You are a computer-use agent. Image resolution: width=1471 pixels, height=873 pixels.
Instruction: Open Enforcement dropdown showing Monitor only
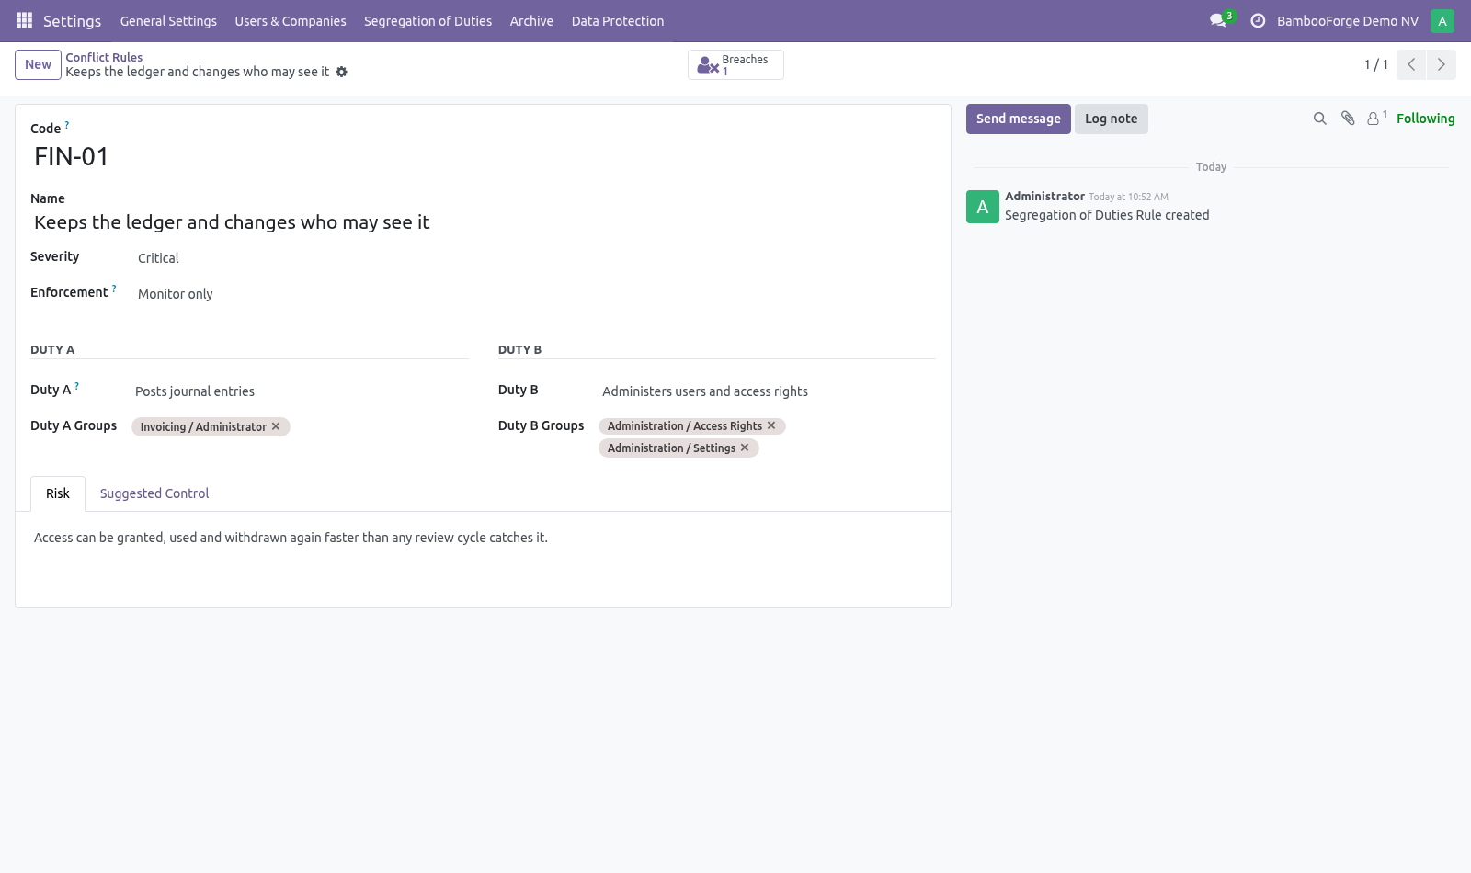click(302, 294)
